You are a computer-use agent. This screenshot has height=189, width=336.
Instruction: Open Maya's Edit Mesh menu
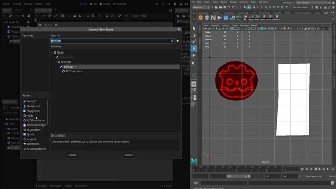(264, 2)
